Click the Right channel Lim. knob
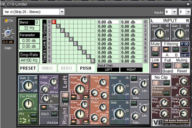Image resolution: width=192 pixels, height=128 pixels. click(144, 109)
